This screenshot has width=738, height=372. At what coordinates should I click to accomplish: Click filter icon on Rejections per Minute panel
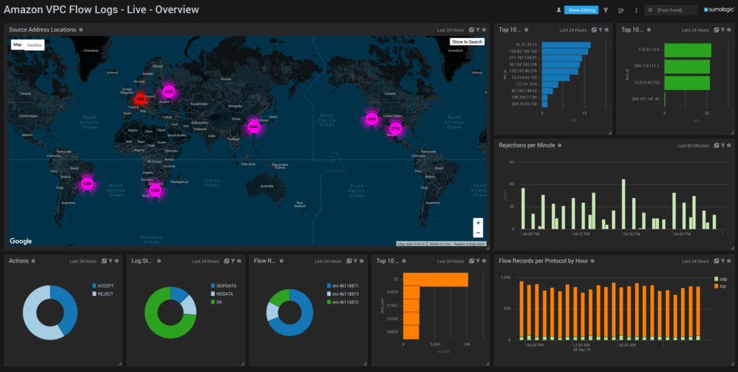click(722, 145)
